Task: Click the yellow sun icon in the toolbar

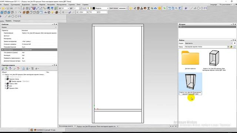Action: click(x=131, y=8)
